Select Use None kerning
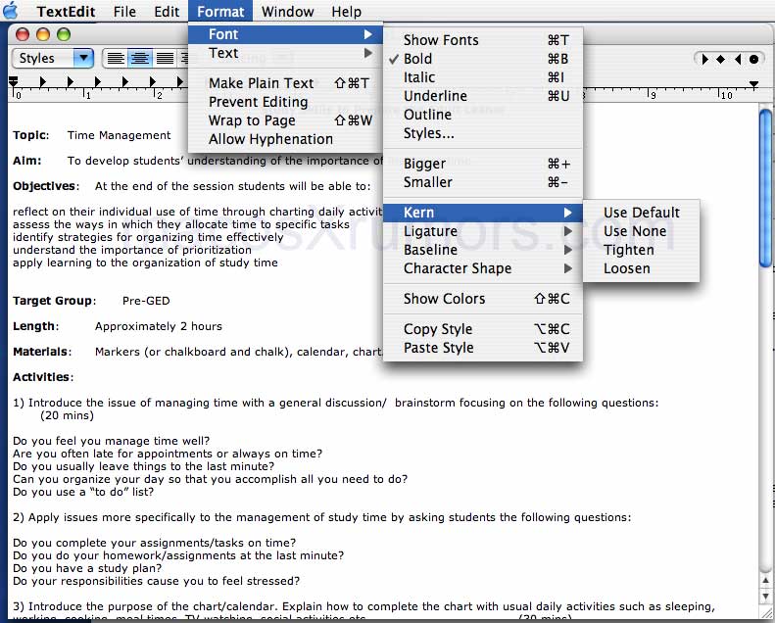 tap(641, 231)
